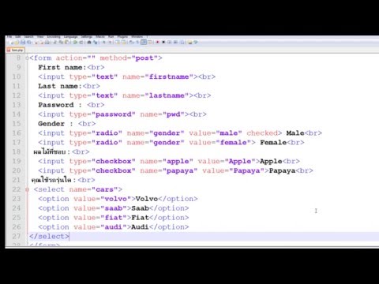Click the Save All toolbar icon
Image resolution: width=379 pixels, height=284 pixels.
(29, 42)
